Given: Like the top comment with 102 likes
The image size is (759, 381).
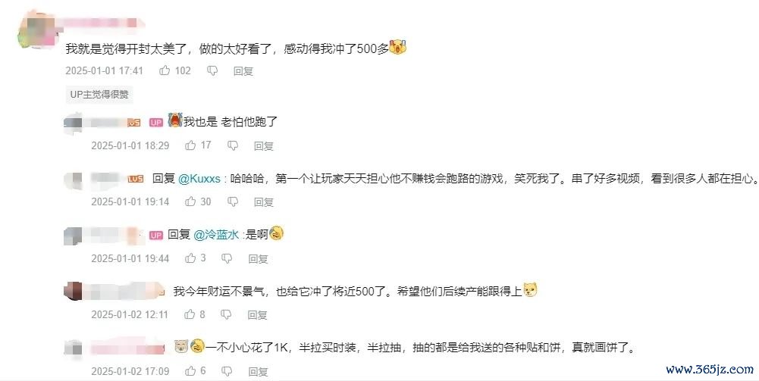Looking at the screenshot, I should pyautogui.click(x=165, y=70).
